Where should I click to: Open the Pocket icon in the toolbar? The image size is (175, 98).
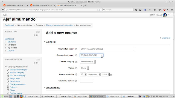point(160,10)
